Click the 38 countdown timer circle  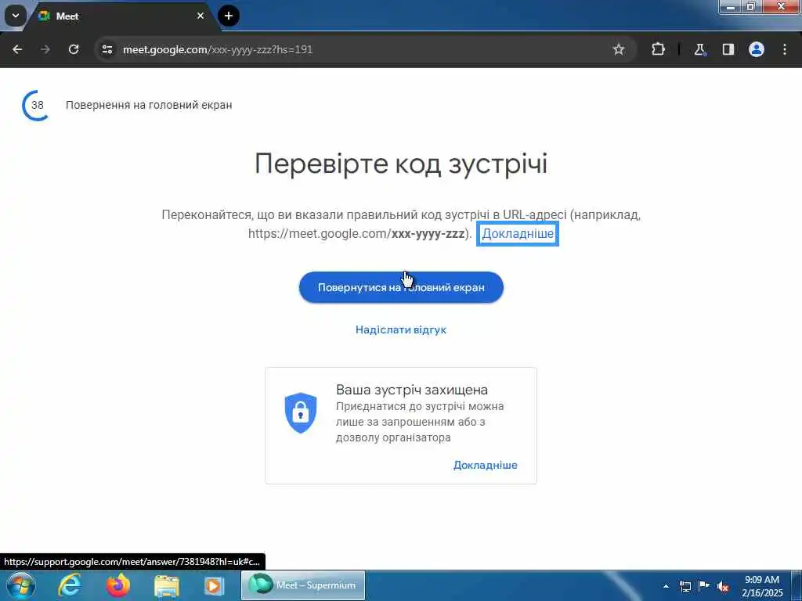coord(37,106)
